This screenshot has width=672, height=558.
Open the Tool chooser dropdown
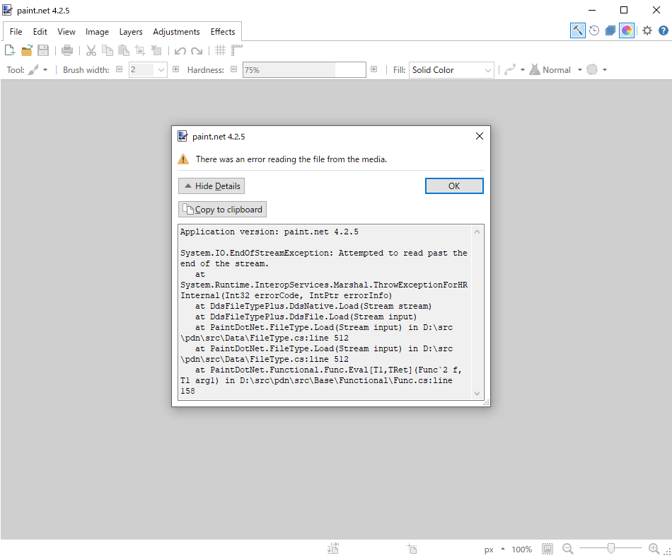[x=45, y=69]
